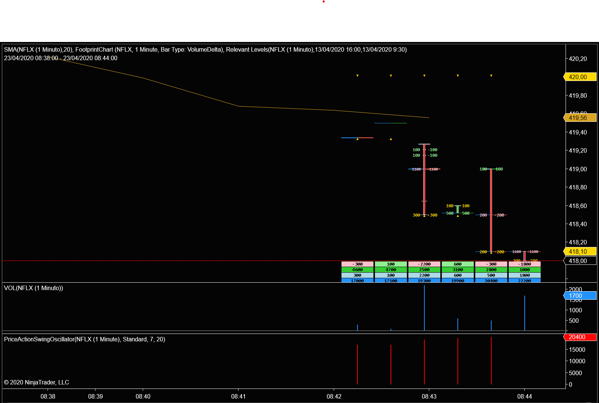Viewport: 599px width, 403px height.
Task: Click the pink -1800 delta cell
Action: click(x=525, y=264)
